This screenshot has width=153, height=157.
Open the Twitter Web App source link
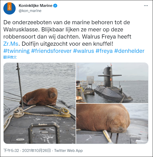(x=68, y=151)
